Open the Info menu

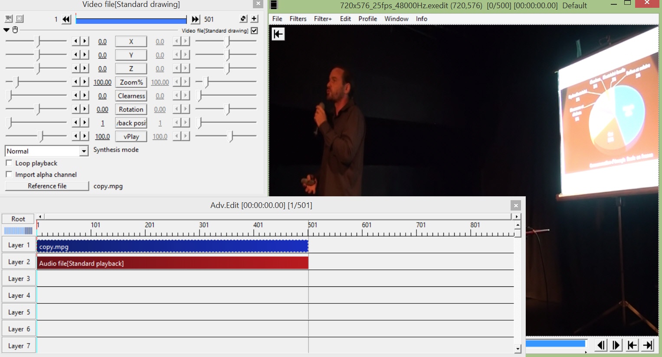(x=422, y=19)
